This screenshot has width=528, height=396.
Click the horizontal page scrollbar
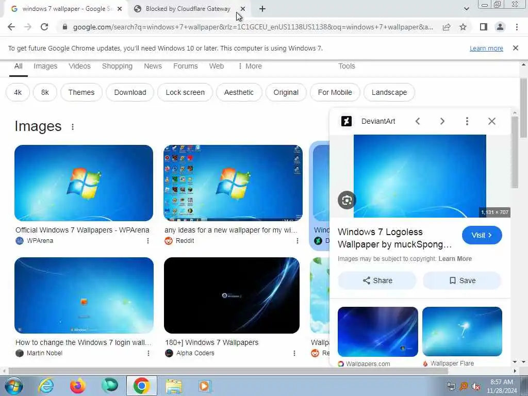click(228, 371)
